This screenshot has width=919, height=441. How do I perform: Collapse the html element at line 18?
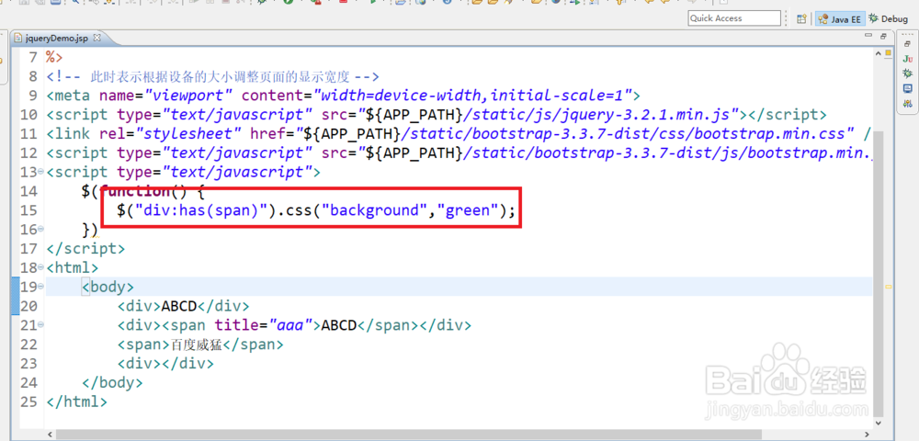pos(40,267)
